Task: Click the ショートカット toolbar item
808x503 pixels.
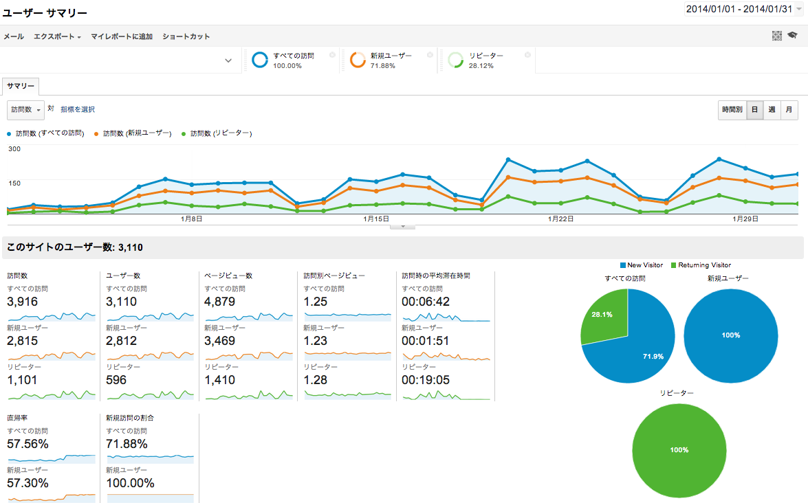Action: click(x=186, y=36)
